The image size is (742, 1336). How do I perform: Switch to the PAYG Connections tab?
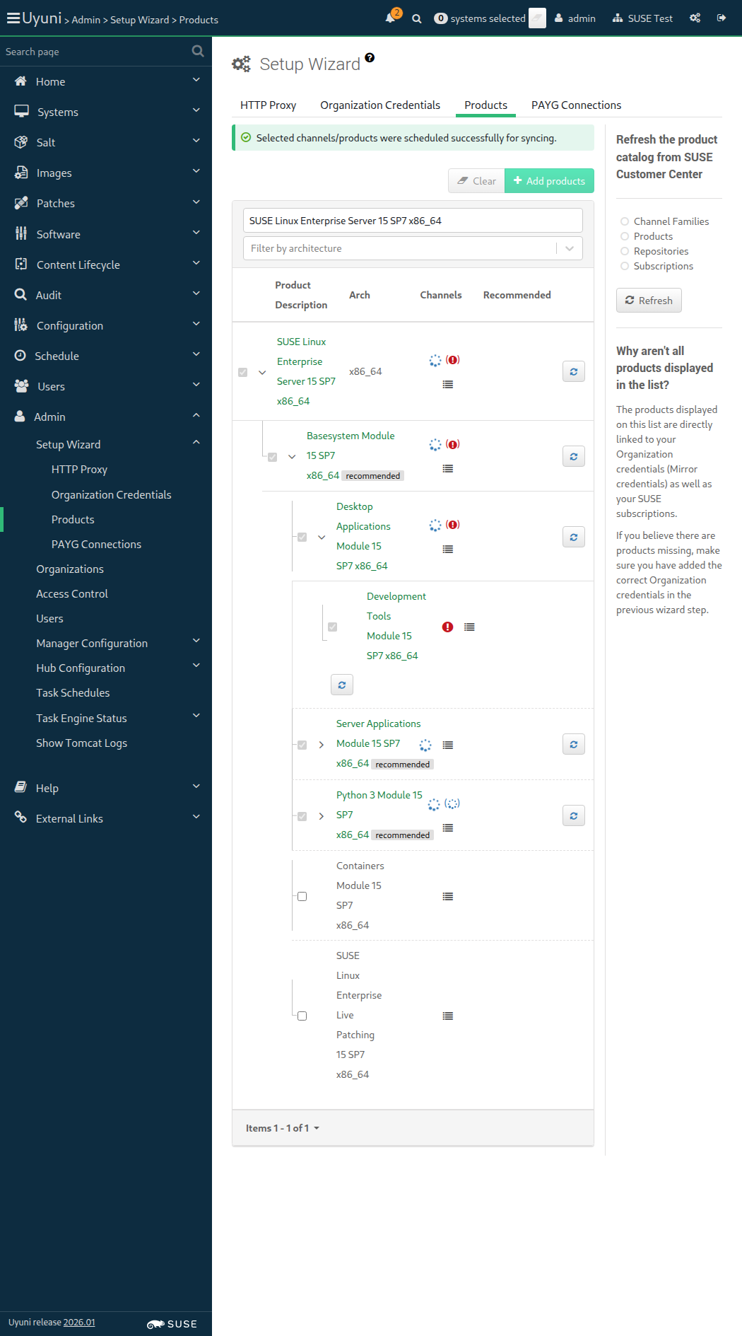[x=576, y=105]
